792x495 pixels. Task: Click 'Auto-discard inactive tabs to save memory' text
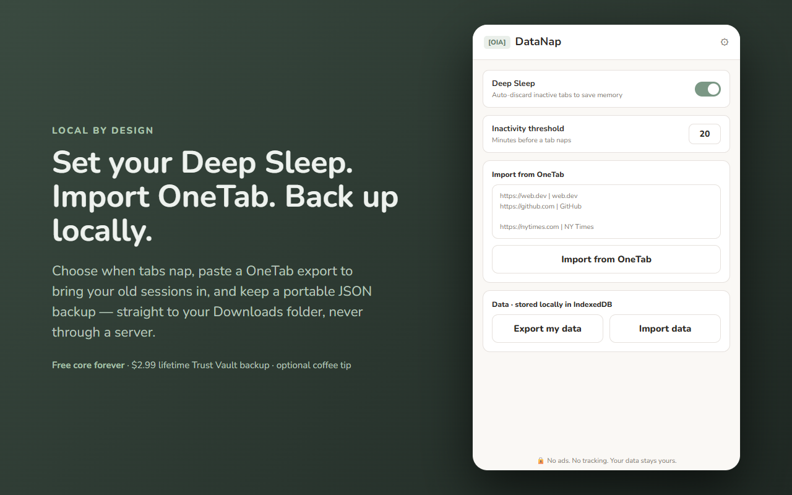(x=557, y=95)
